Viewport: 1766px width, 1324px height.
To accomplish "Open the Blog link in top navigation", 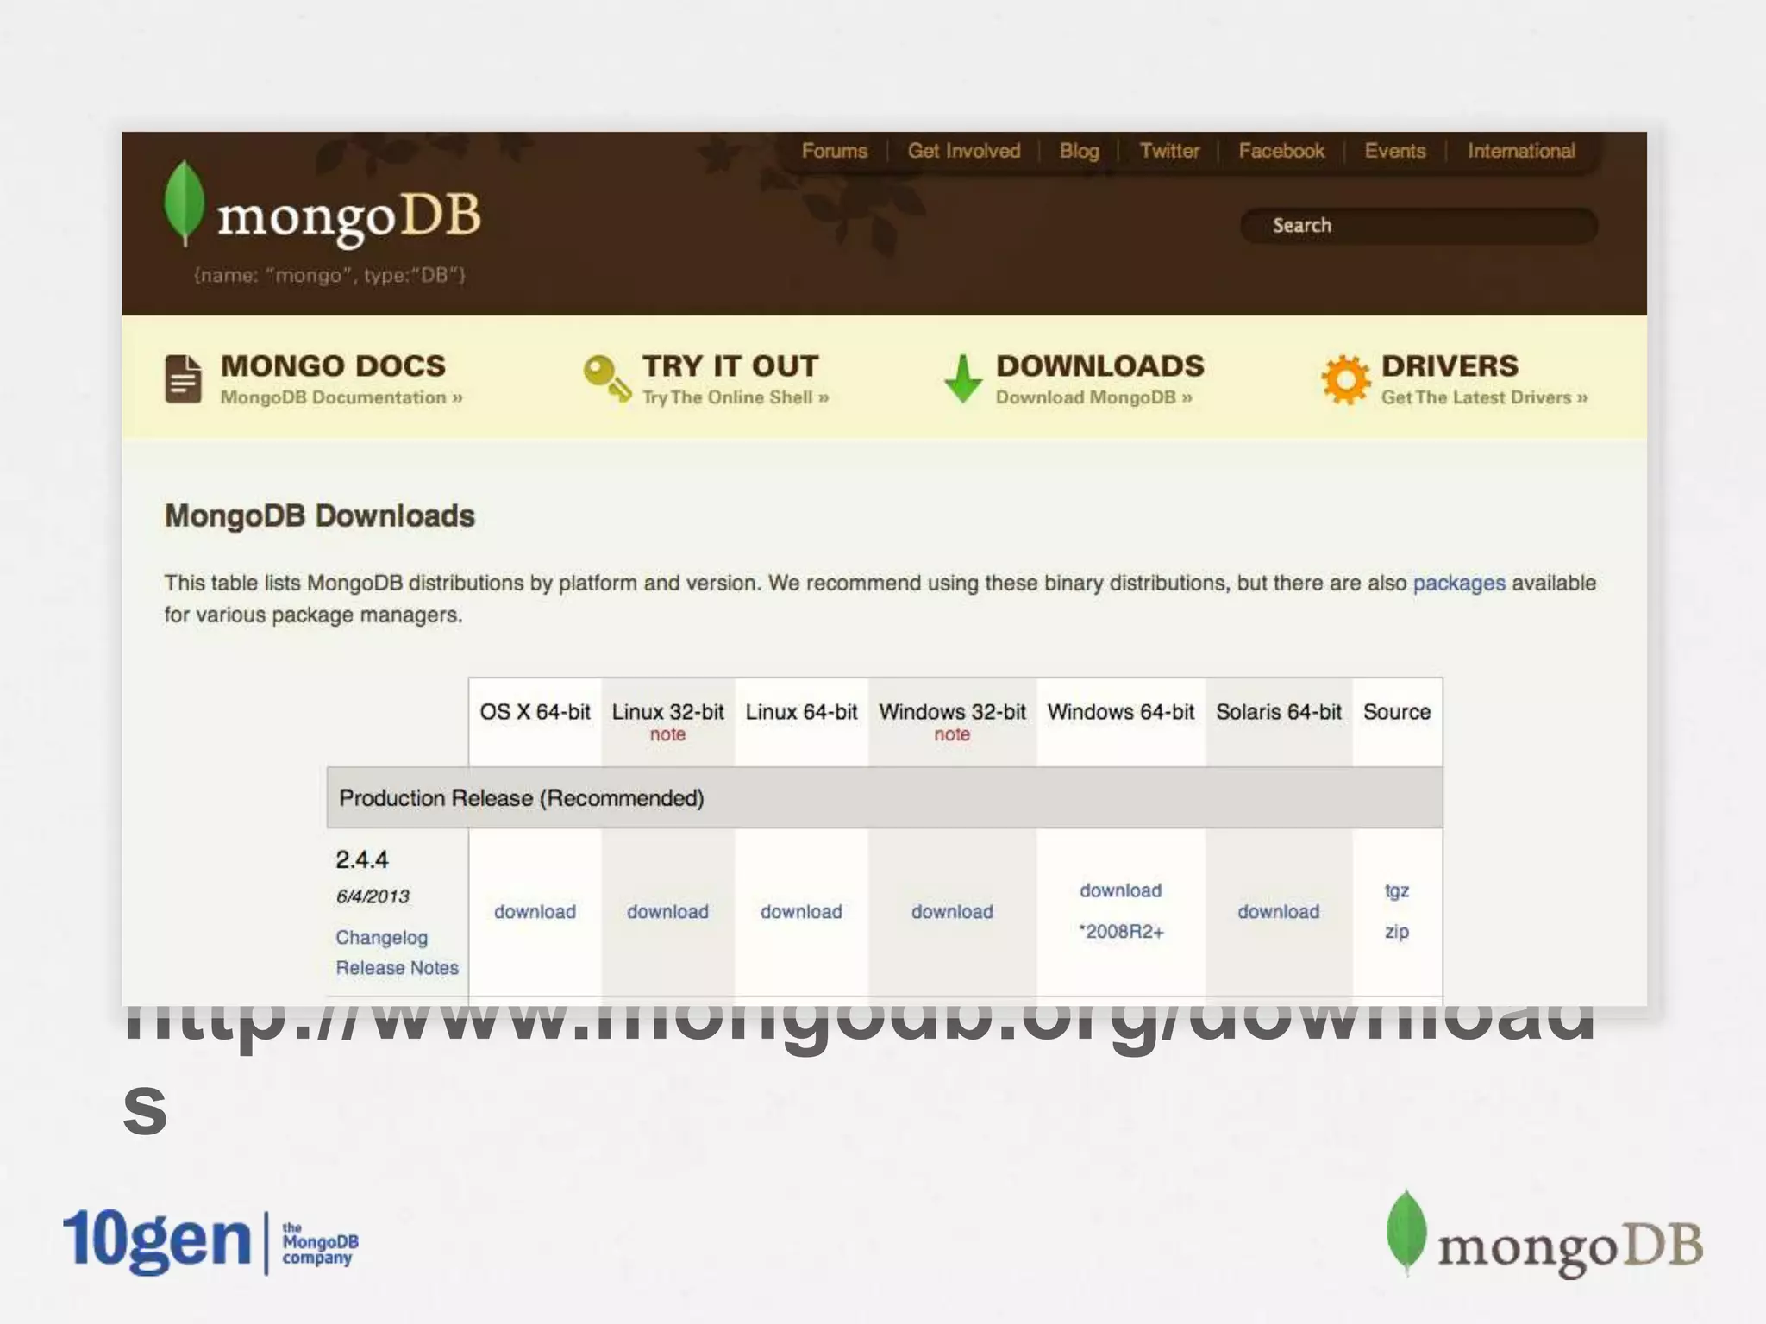I will coord(1079,151).
